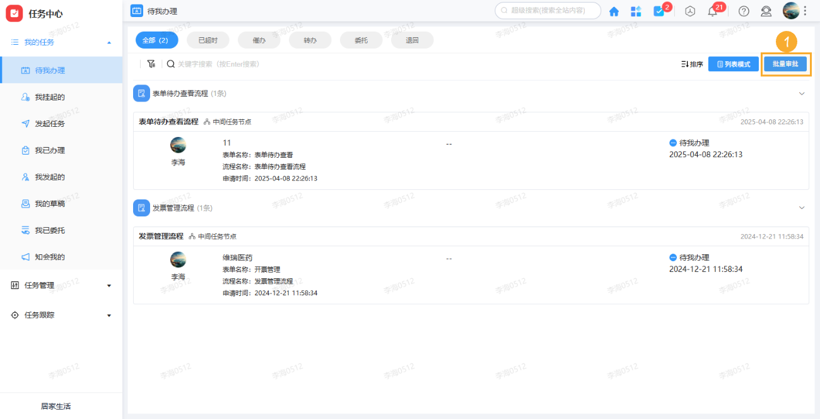Screen dimensions: 820x419
Task: Click the hexagon client download icon
Action: (689, 11)
